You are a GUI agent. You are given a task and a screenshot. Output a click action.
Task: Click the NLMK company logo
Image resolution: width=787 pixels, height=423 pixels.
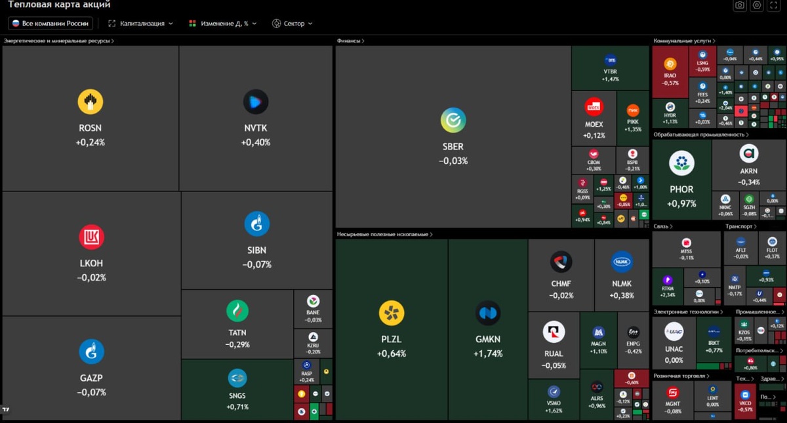click(x=622, y=262)
